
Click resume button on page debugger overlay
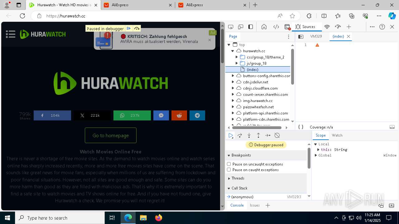point(129,29)
